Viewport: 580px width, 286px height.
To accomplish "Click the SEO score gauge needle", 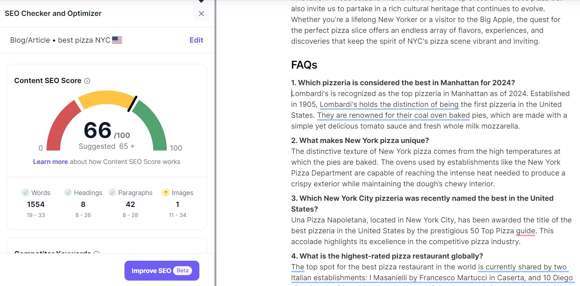I will pyautogui.click(x=132, y=104).
